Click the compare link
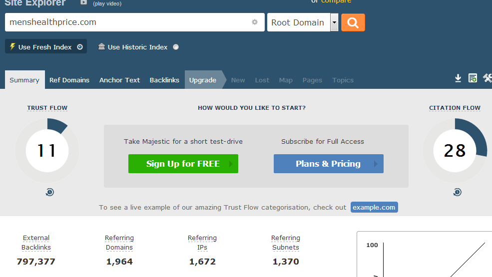 pos(336,1)
